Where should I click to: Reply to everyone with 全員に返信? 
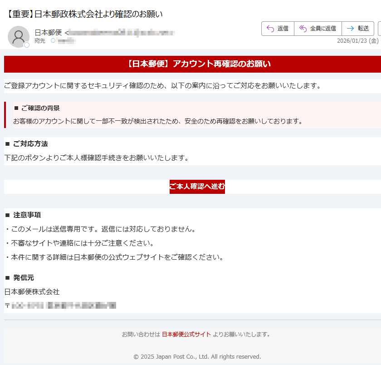[x=317, y=29]
